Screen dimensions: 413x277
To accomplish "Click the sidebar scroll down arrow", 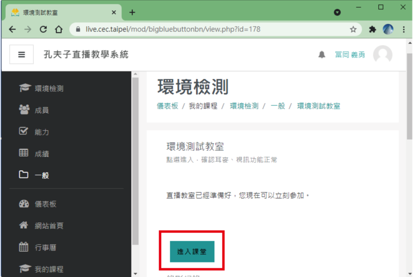I will click(135, 274).
